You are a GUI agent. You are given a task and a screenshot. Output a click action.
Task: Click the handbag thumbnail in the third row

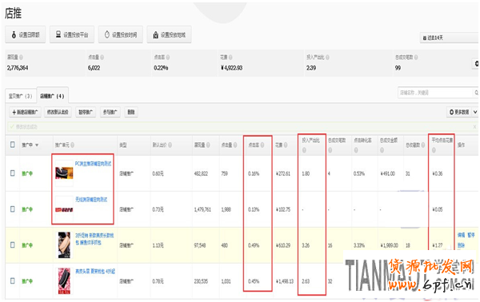coord(64,245)
